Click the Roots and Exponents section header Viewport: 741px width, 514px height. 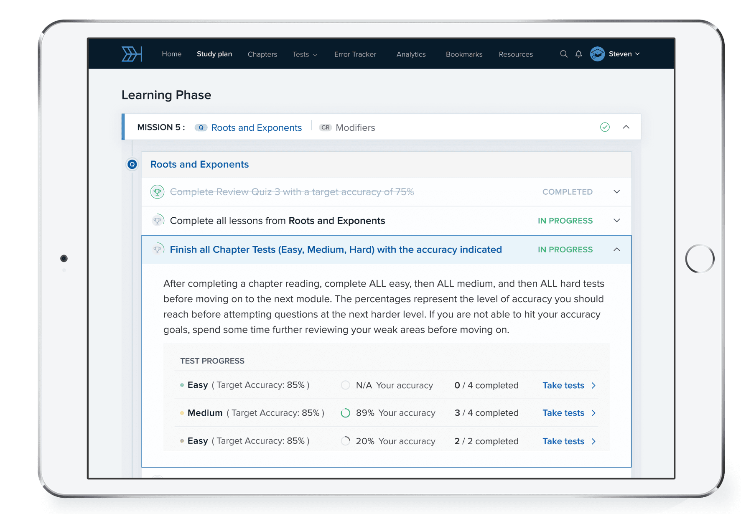click(199, 164)
